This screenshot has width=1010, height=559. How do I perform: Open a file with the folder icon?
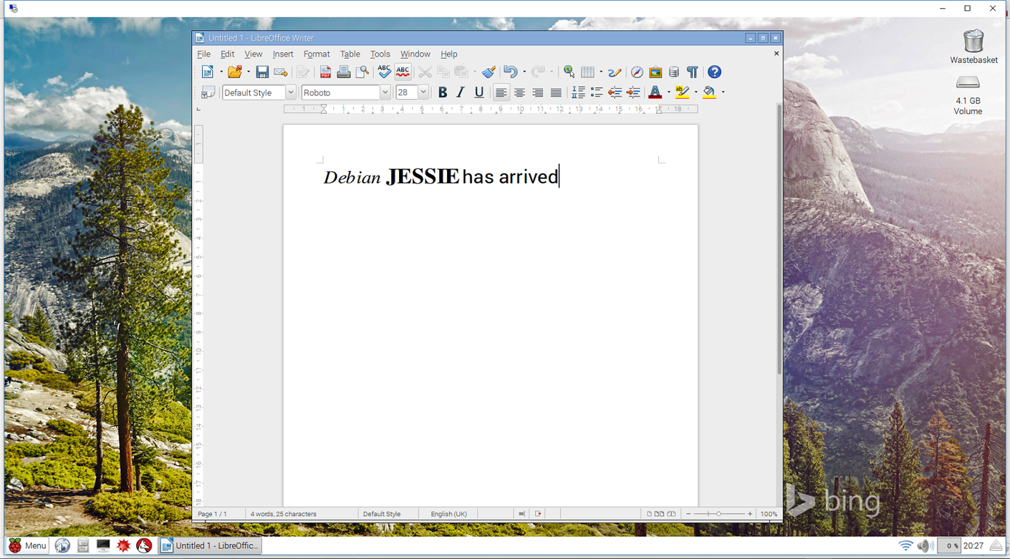click(235, 72)
